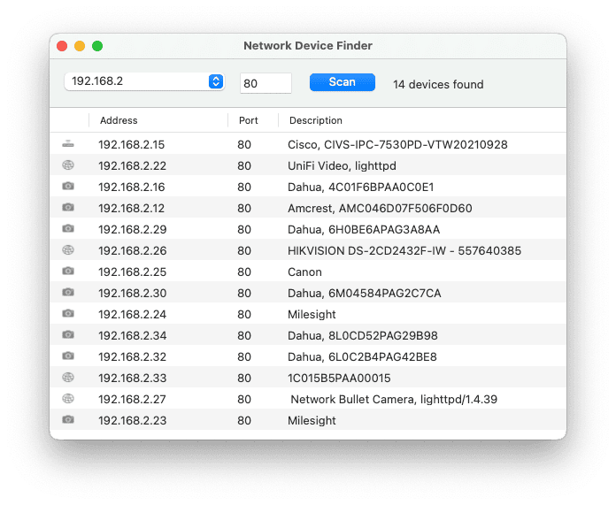This screenshot has height=505, width=616.
Task: Click Milesight description in 192.168.2.24 row
Action: click(x=312, y=315)
